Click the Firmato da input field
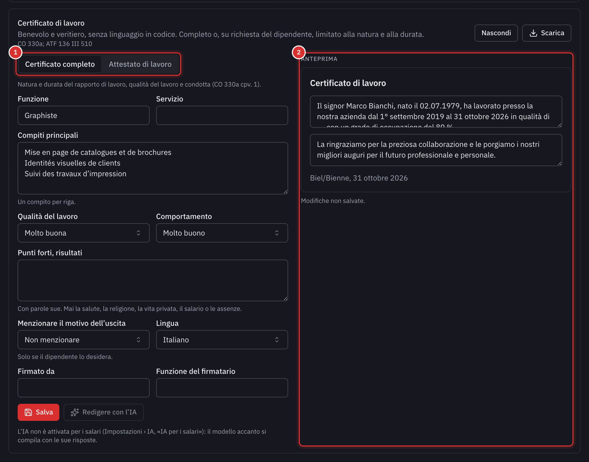The height and width of the screenshot is (462, 589). click(x=83, y=388)
